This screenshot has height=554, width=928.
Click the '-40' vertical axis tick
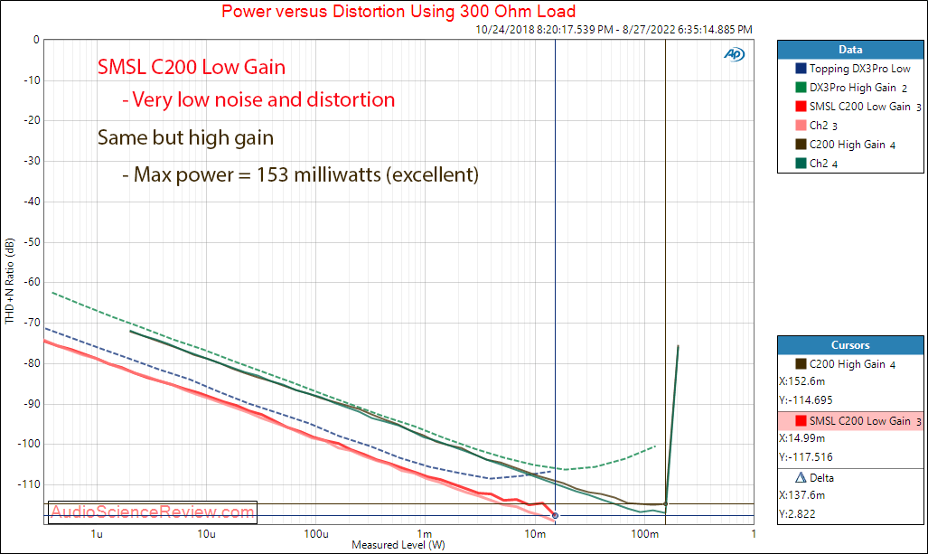[x=32, y=202]
